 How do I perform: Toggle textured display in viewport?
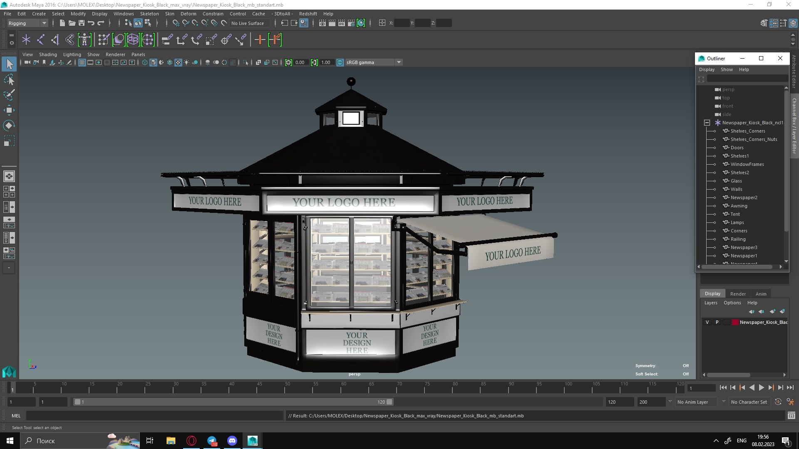178,62
